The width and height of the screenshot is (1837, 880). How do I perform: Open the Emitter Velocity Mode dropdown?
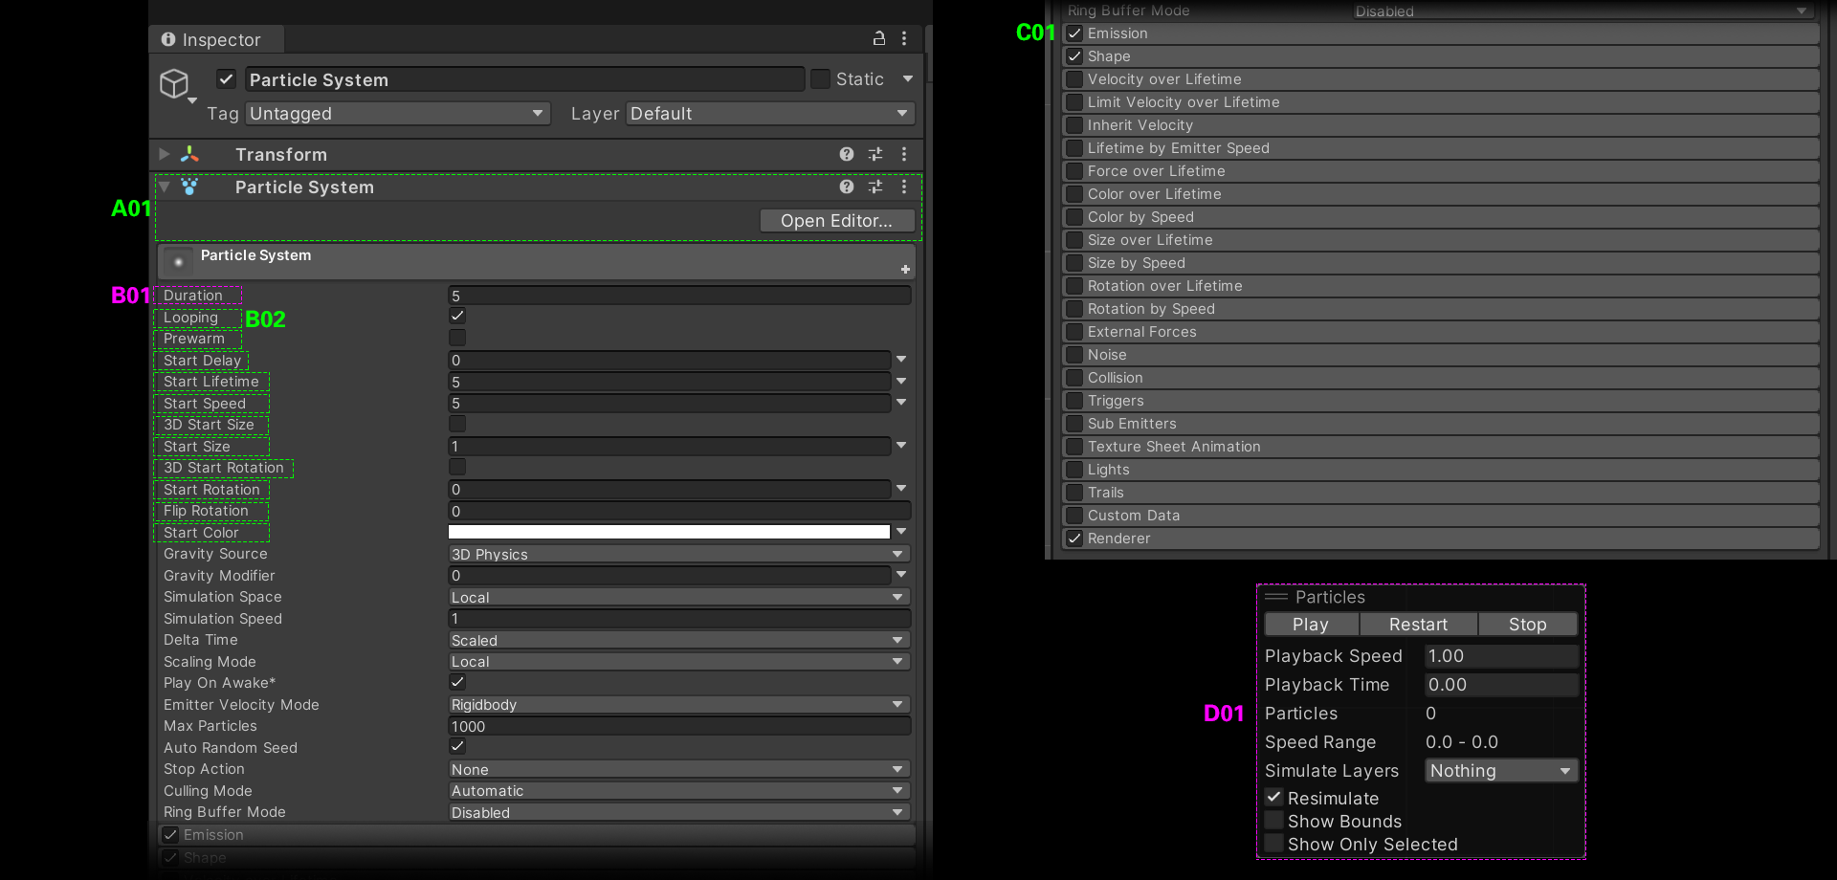click(679, 705)
